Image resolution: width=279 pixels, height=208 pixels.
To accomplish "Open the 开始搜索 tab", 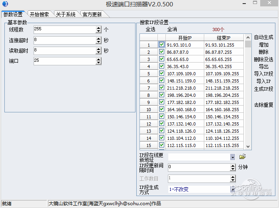I will (x=39, y=14).
